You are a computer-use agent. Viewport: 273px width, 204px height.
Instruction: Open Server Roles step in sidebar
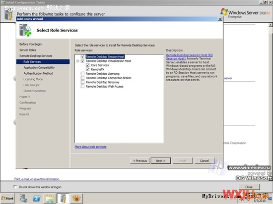[x=28, y=50]
